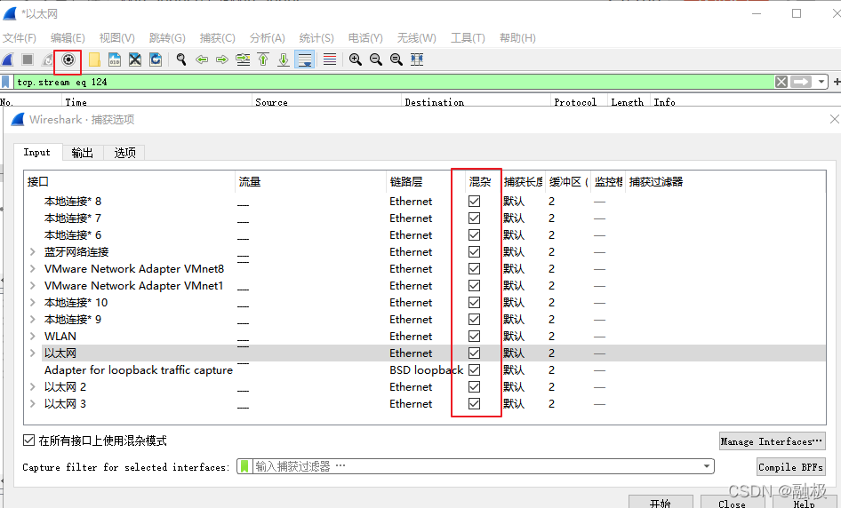Expand VMware Network Adapter VMnet1
The image size is (841, 508).
(33, 286)
